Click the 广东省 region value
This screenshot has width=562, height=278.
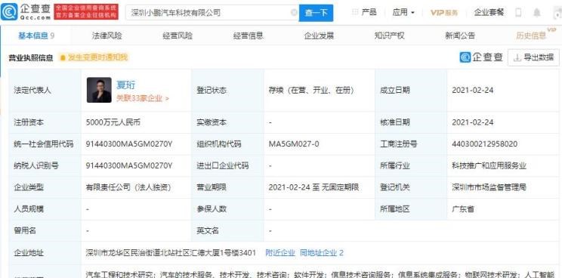click(463, 208)
